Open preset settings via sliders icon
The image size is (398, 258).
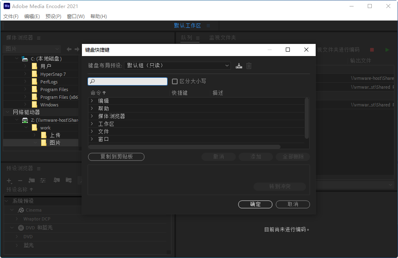click(x=43, y=181)
